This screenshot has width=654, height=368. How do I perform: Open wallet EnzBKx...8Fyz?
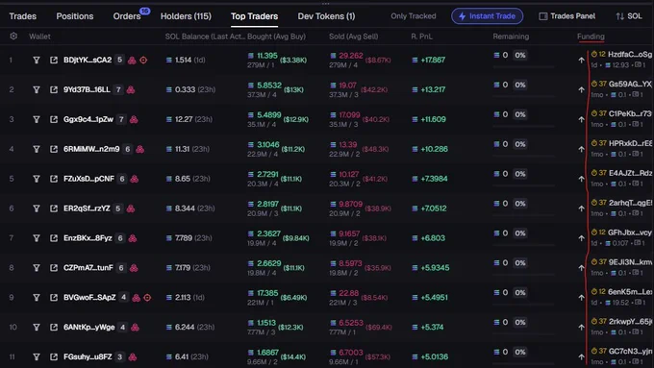(88, 238)
